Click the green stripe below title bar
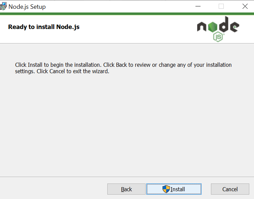254x199 pixels. coord(127,14)
